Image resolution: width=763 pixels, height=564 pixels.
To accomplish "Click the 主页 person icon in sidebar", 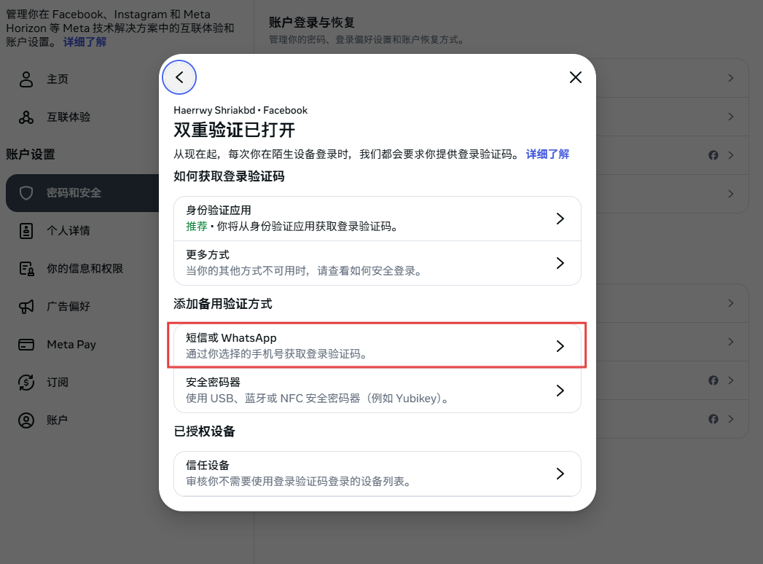I will coord(26,79).
